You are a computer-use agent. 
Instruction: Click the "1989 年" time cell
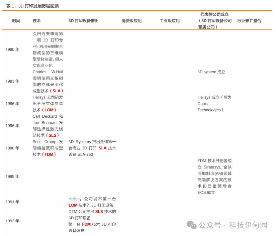tap(12, 176)
